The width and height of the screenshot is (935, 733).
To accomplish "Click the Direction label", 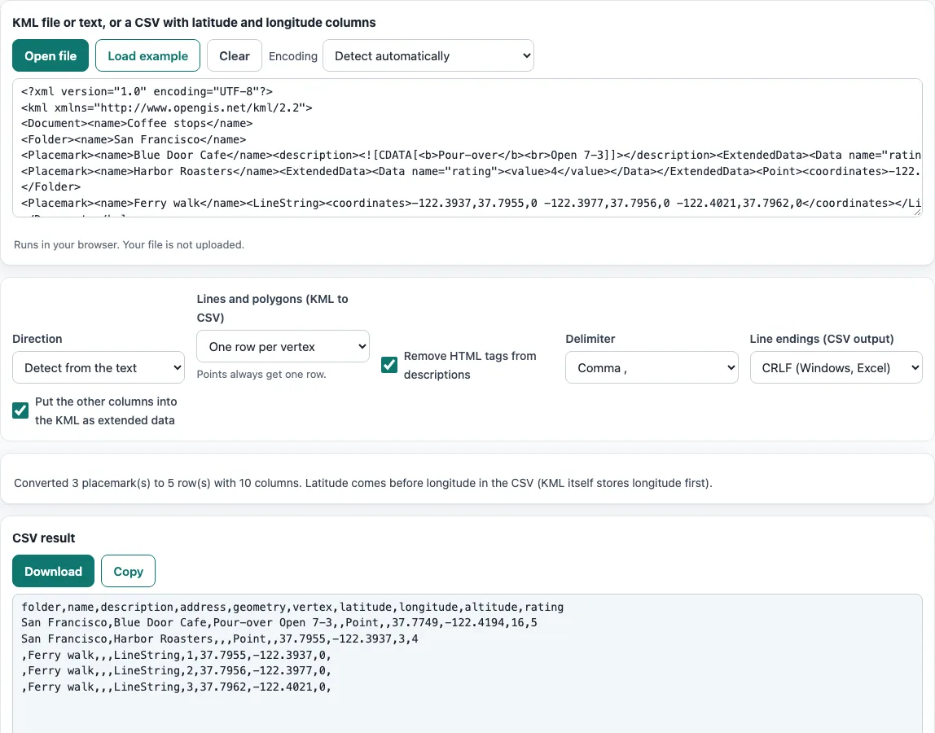I will point(37,339).
